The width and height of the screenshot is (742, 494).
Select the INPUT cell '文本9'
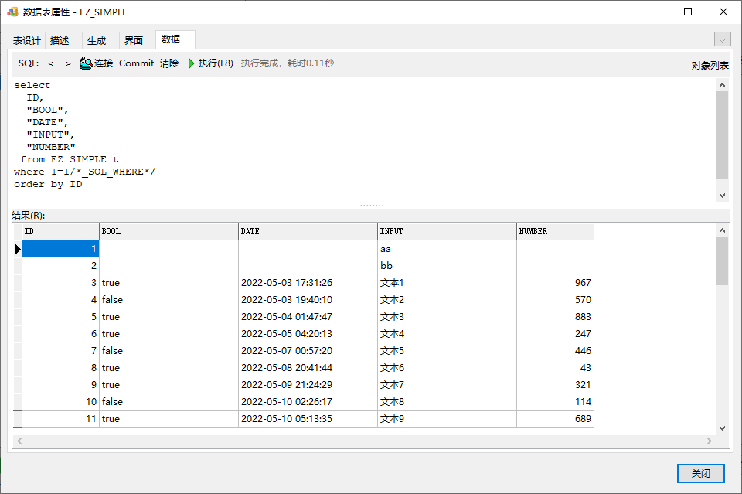447,419
